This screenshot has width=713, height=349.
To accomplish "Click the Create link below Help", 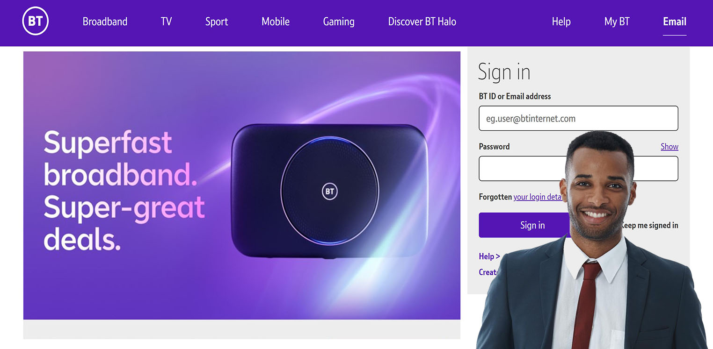I will tap(487, 272).
